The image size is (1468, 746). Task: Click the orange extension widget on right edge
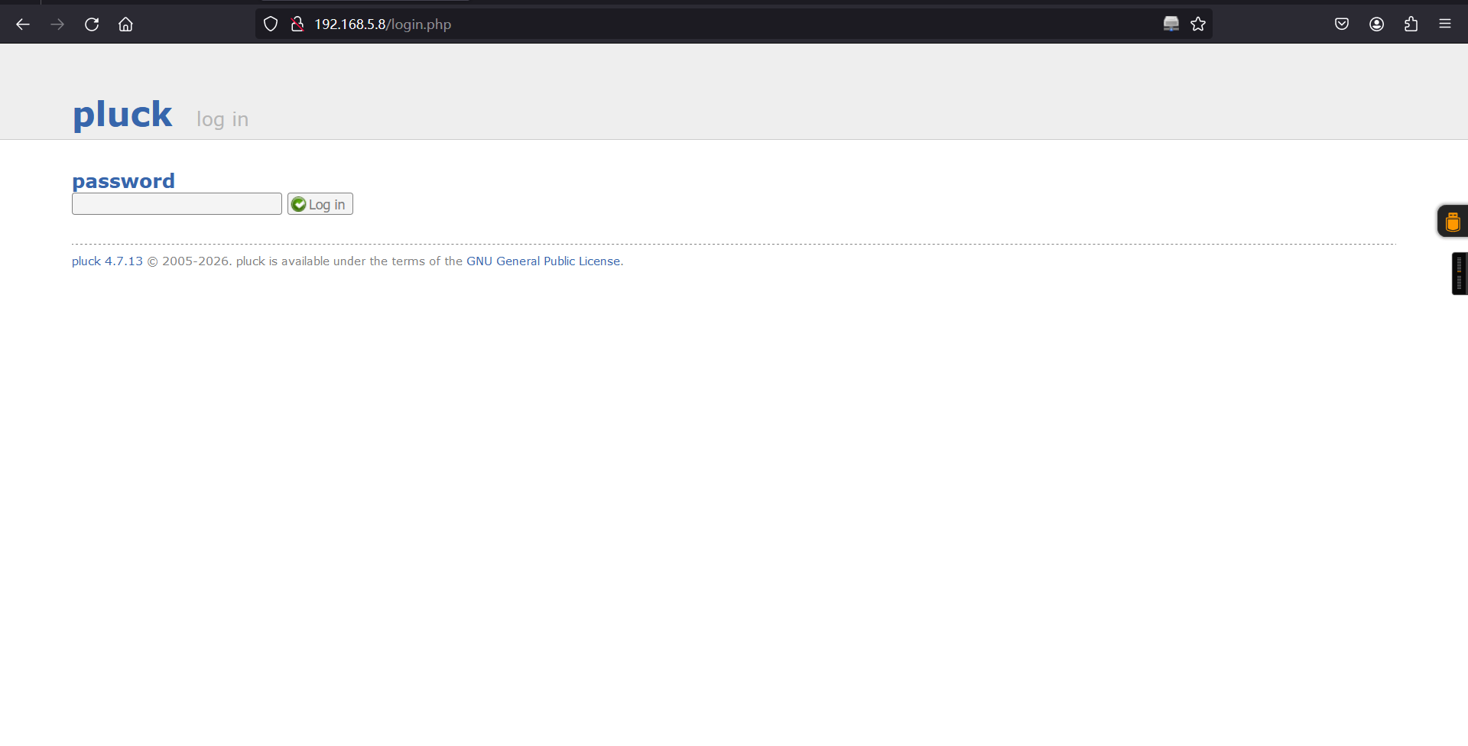click(1453, 222)
